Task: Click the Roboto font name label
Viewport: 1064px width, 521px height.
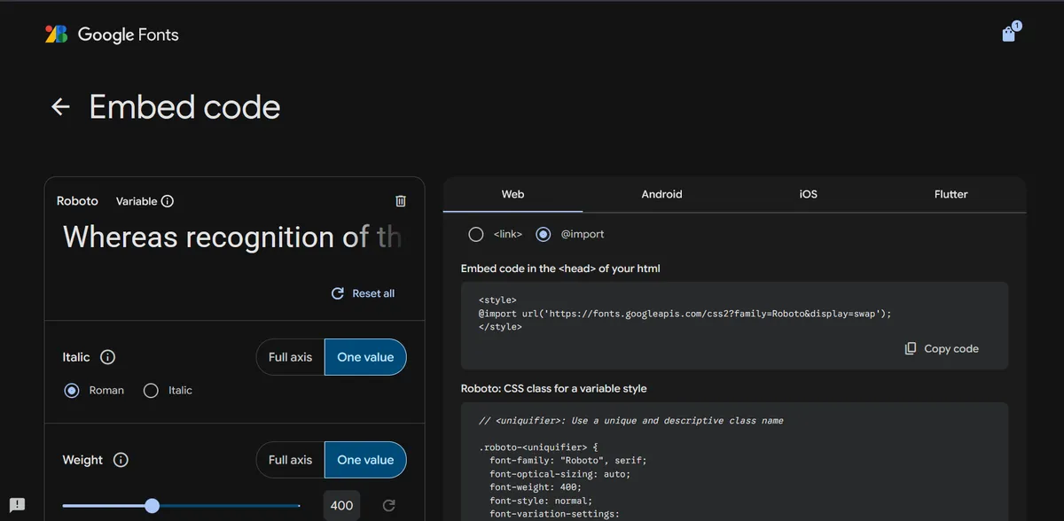Action: point(77,201)
